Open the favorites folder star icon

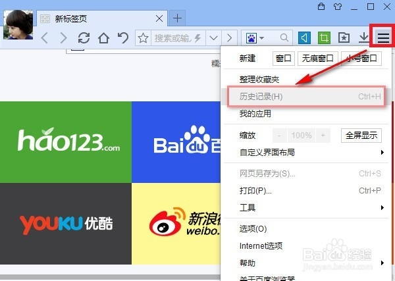coord(344,38)
